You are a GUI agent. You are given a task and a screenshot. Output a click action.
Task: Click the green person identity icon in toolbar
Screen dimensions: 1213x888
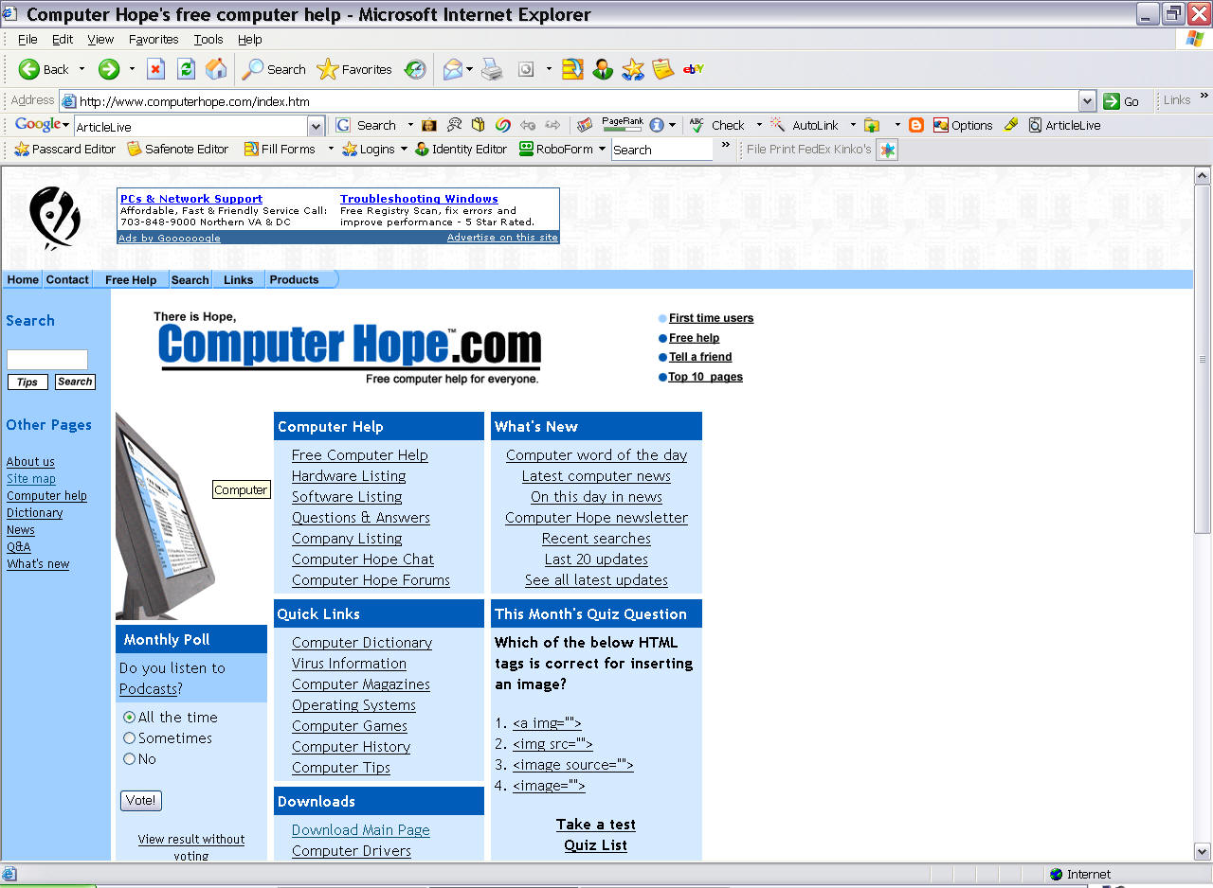[603, 69]
